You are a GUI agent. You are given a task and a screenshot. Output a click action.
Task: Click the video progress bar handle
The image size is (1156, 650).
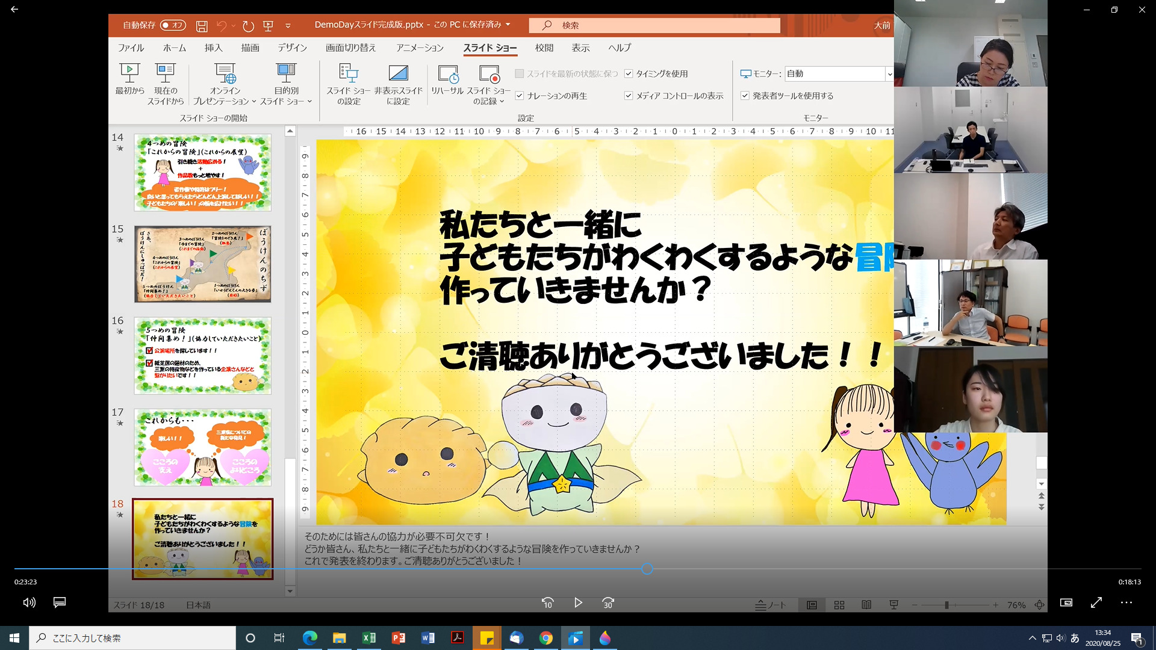click(x=647, y=569)
